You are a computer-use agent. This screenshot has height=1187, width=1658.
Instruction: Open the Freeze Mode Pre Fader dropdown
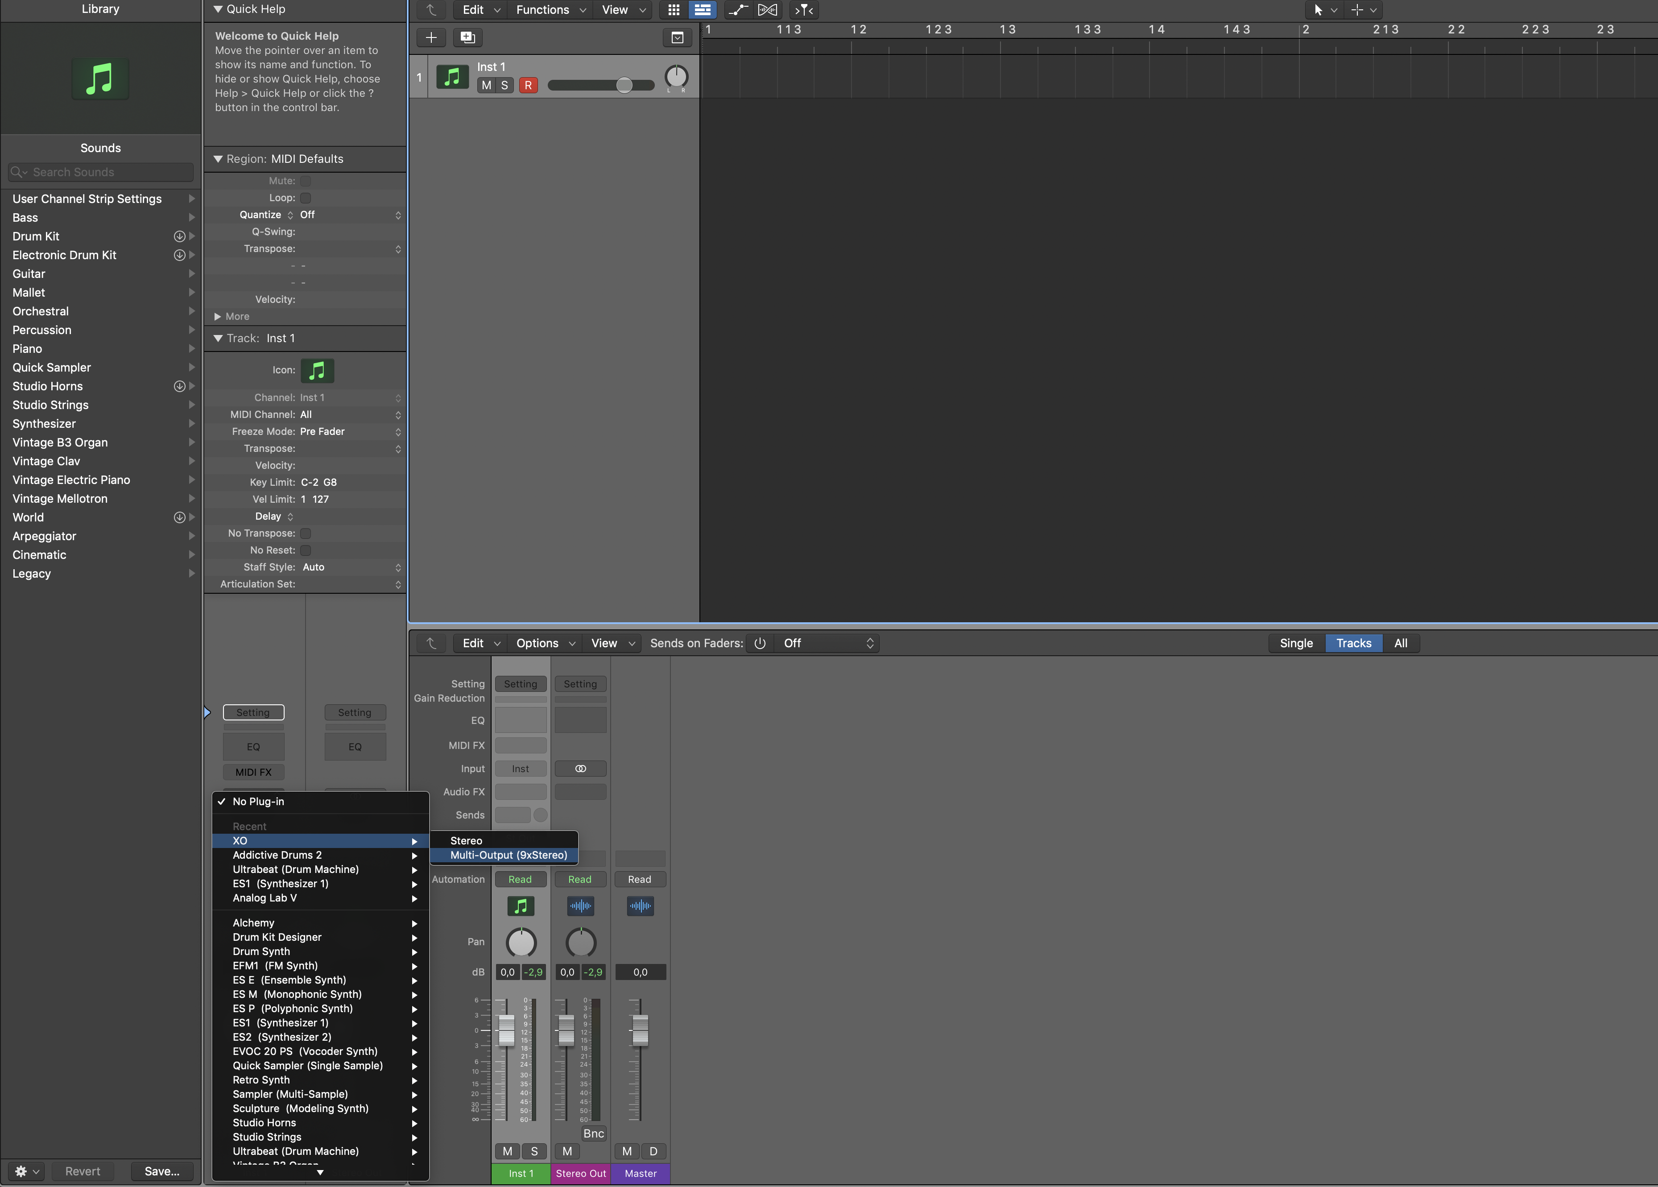350,432
